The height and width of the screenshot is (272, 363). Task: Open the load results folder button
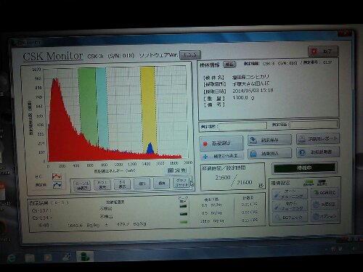pyautogui.click(x=269, y=153)
